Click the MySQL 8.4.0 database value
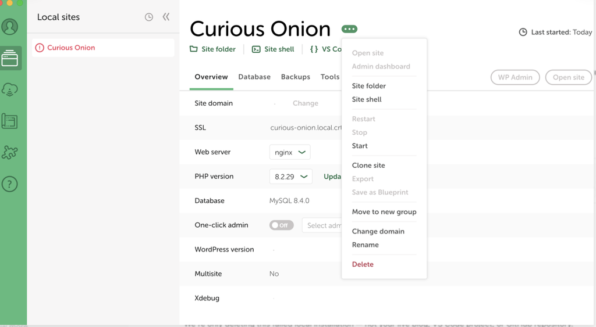This screenshot has width=596, height=327. [x=289, y=201]
